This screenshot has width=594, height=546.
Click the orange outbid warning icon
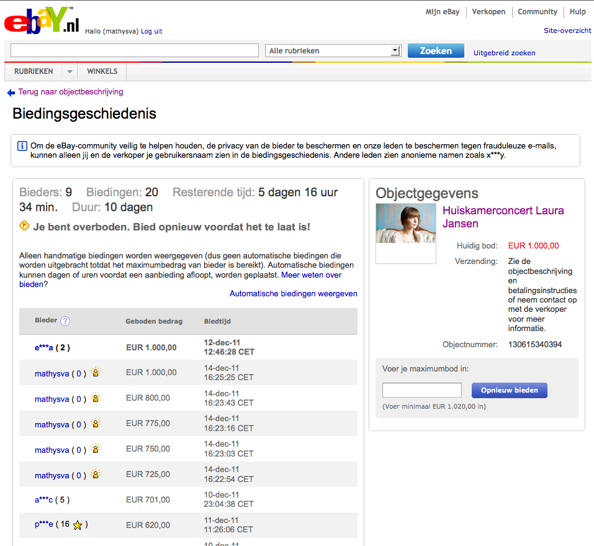(24, 226)
